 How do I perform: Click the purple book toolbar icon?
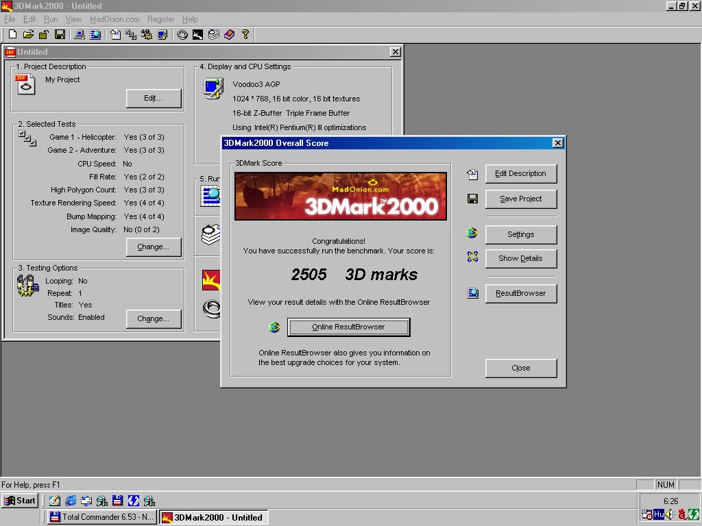pyautogui.click(x=229, y=34)
